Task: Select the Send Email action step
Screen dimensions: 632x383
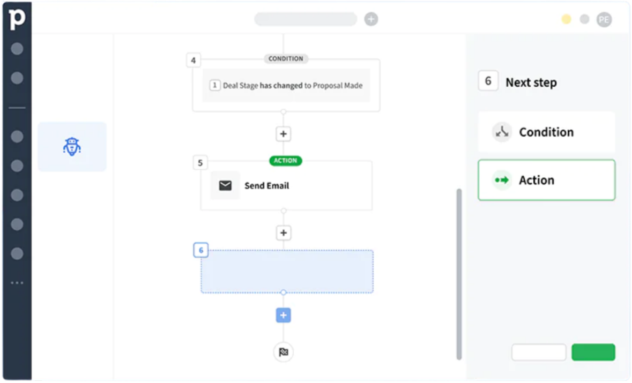Action: 286,185
